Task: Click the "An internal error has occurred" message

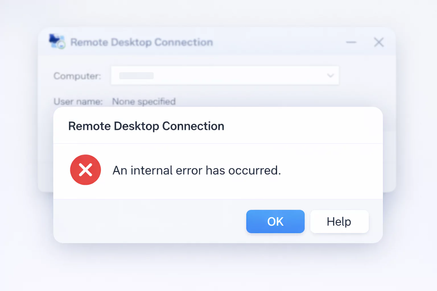Action: point(197,171)
